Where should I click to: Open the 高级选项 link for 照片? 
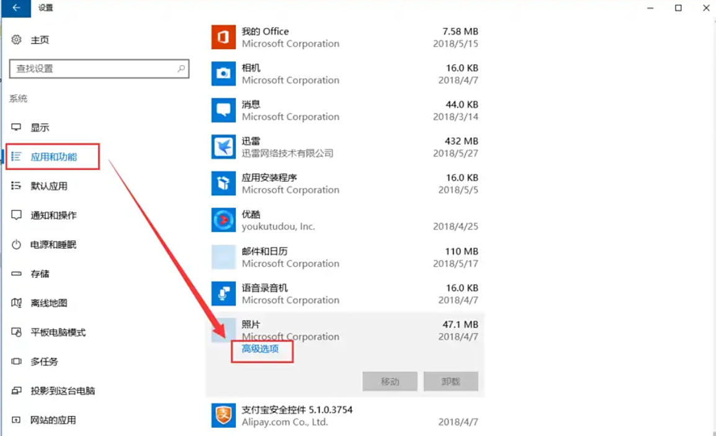[261, 349]
